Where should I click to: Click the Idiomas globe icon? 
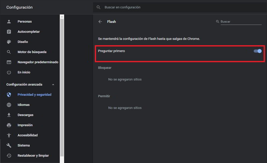(x=9, y=105)
